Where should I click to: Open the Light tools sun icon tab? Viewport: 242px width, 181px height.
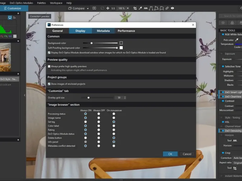pyautogui.click(x=223, y=23)
